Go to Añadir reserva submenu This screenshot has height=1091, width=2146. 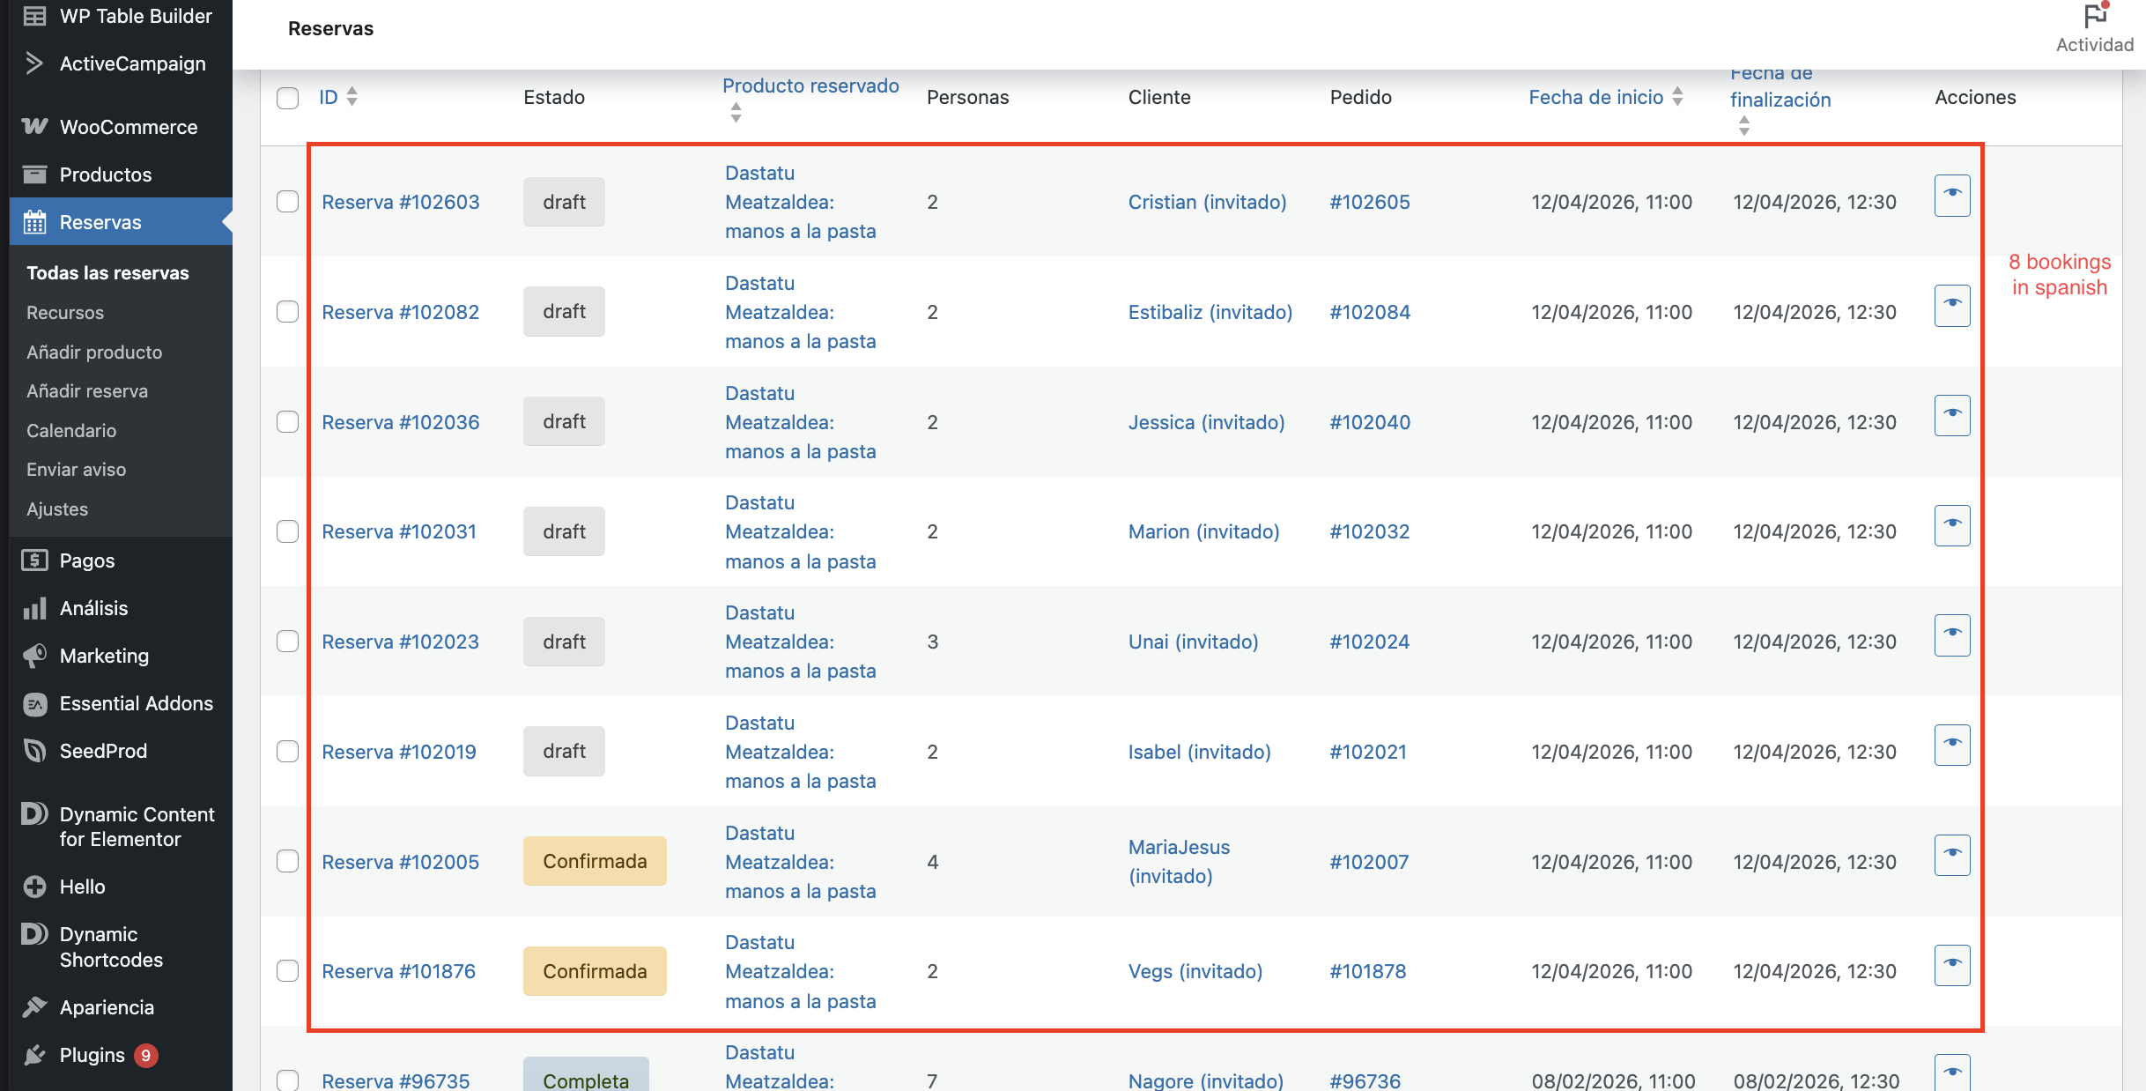[87, 391]
